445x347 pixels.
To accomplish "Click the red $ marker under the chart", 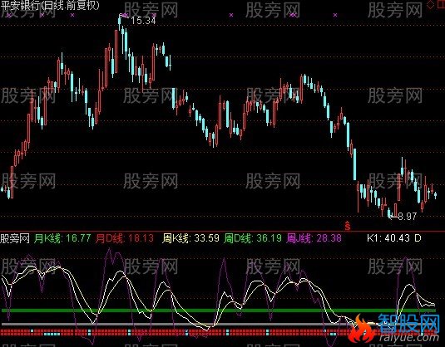I will (x=348, y=226).
